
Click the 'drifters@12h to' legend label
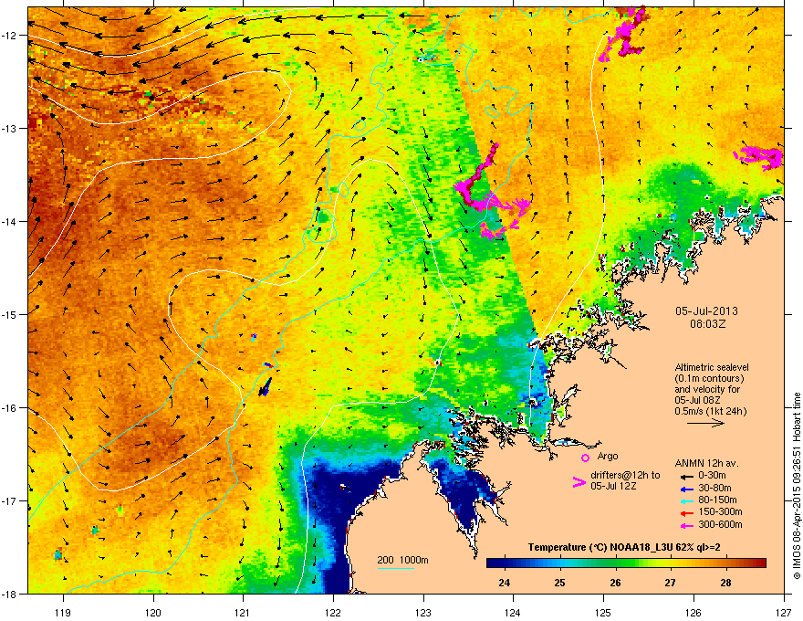(625, 476)
